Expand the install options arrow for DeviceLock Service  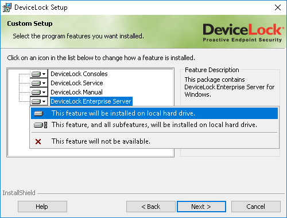(x=44, y=83)
